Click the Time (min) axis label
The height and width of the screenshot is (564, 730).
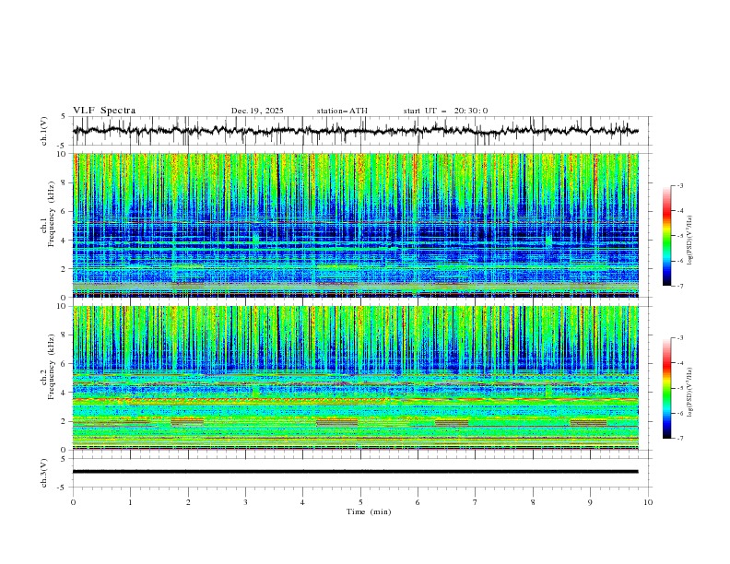[x=369, y=511]
